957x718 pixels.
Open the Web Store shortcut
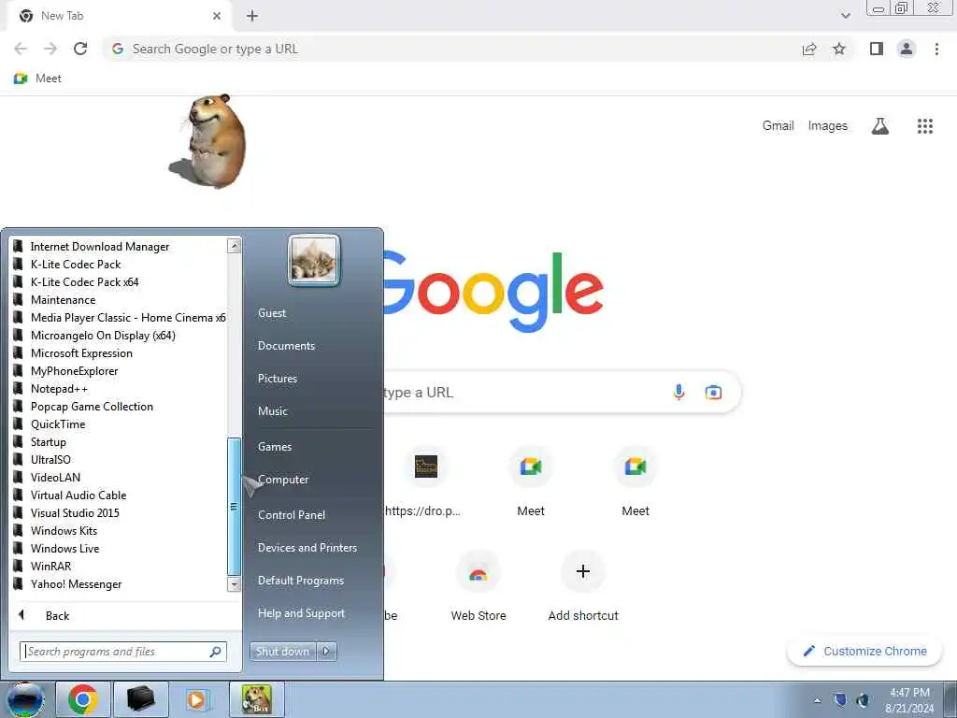coord(478,586)
